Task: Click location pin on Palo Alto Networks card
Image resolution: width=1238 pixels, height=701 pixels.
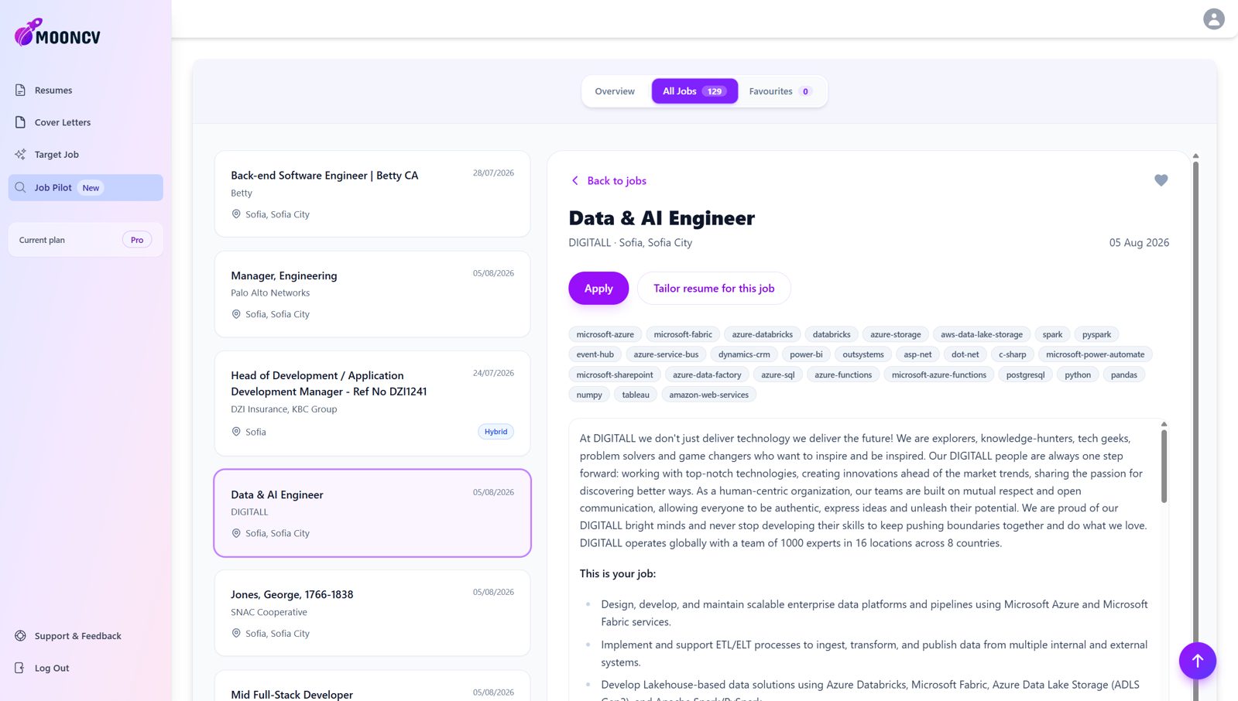Action: (236, 314)
